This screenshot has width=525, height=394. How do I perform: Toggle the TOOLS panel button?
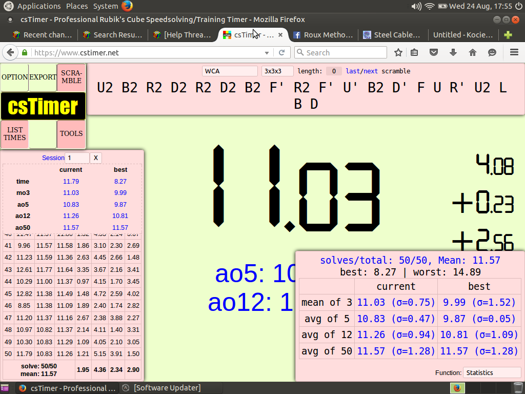coord(71,134)
